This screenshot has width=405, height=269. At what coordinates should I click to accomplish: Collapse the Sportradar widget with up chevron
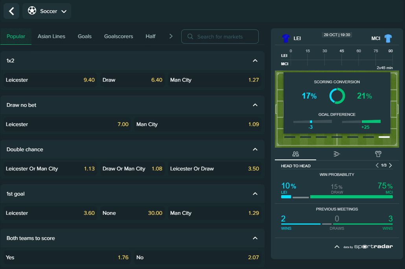pyautogui.click(x=337, y=247)
